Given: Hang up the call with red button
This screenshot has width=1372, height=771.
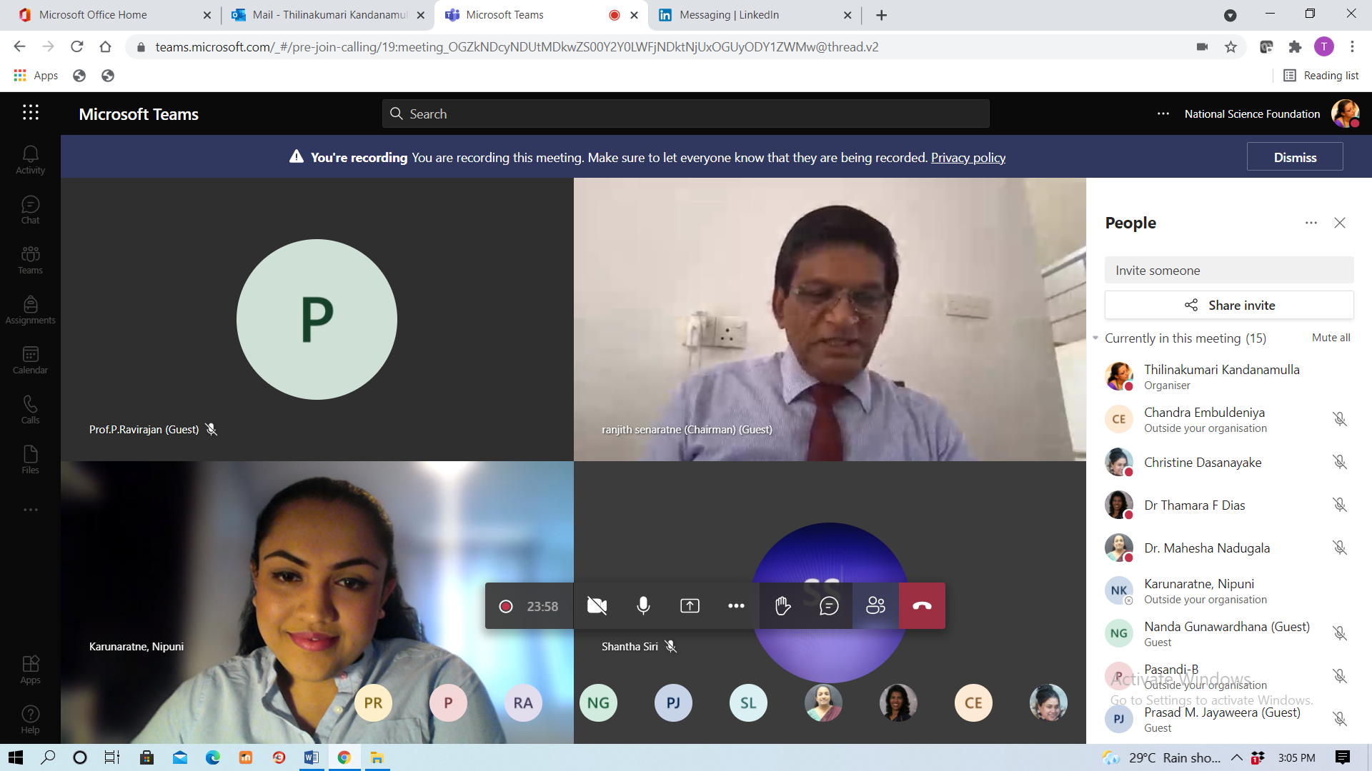Looking at the screenshot, I should [x=922, y=606].
